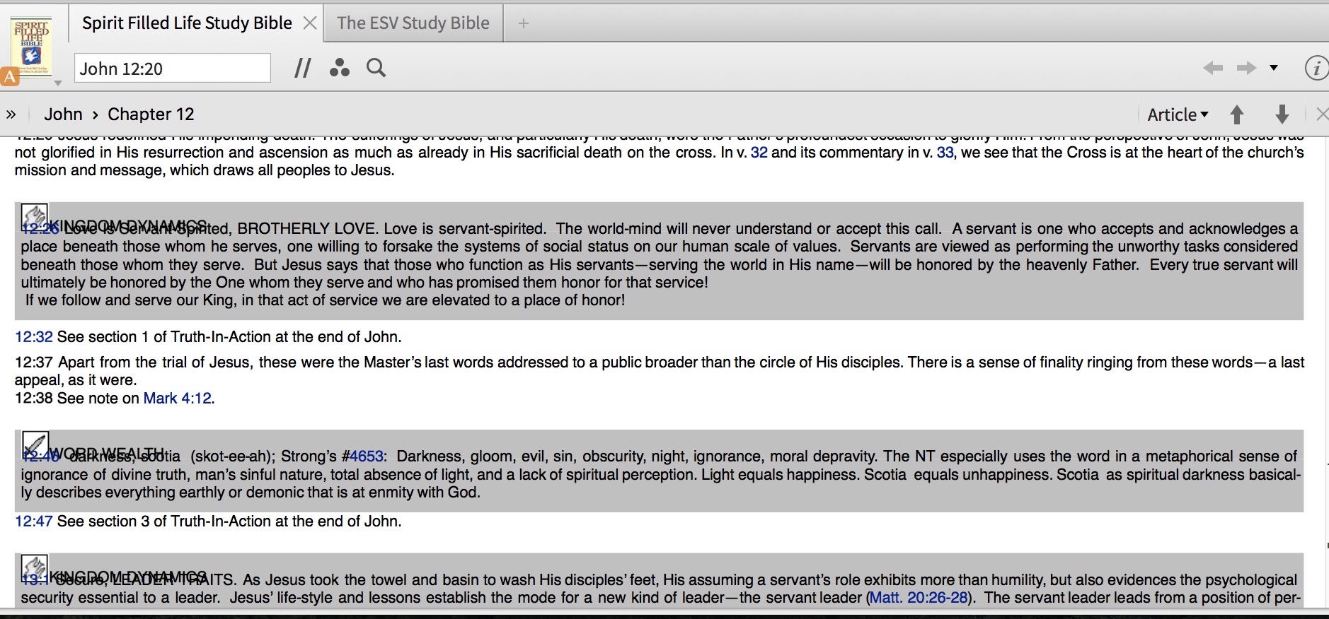This screenshot has height=619, width=1329.
Task: Open the visual filter dots icon
Action: point(339,68)
